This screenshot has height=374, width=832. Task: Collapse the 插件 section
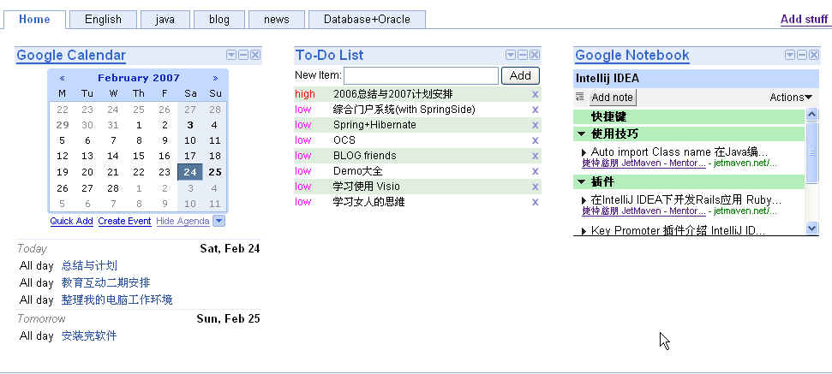(x=581, y=181)
